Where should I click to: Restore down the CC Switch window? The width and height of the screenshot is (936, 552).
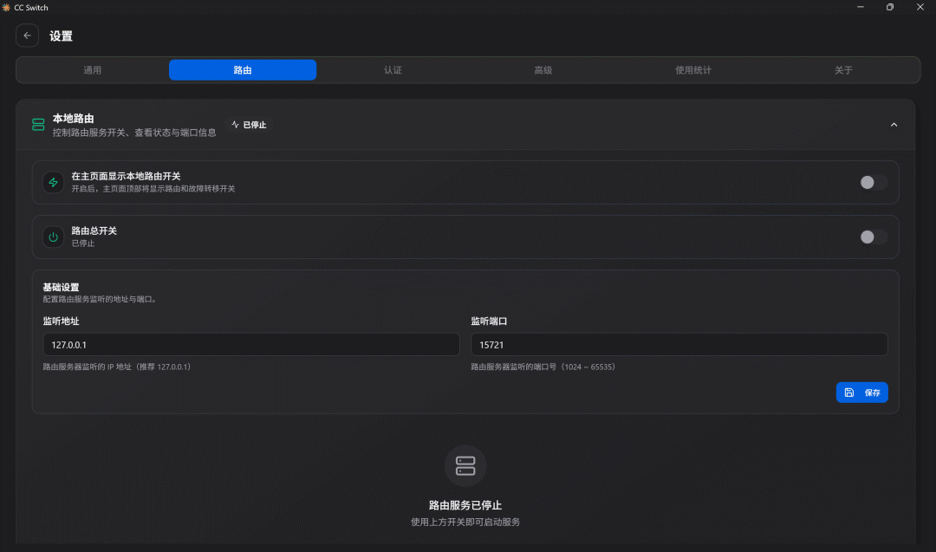tap(890, 7)
